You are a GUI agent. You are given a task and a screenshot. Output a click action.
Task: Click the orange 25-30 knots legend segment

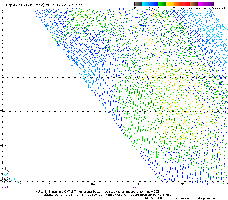[178, 4]
